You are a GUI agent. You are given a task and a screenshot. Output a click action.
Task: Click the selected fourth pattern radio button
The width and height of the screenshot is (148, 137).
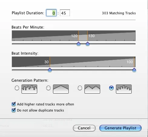tap(111, 88)
